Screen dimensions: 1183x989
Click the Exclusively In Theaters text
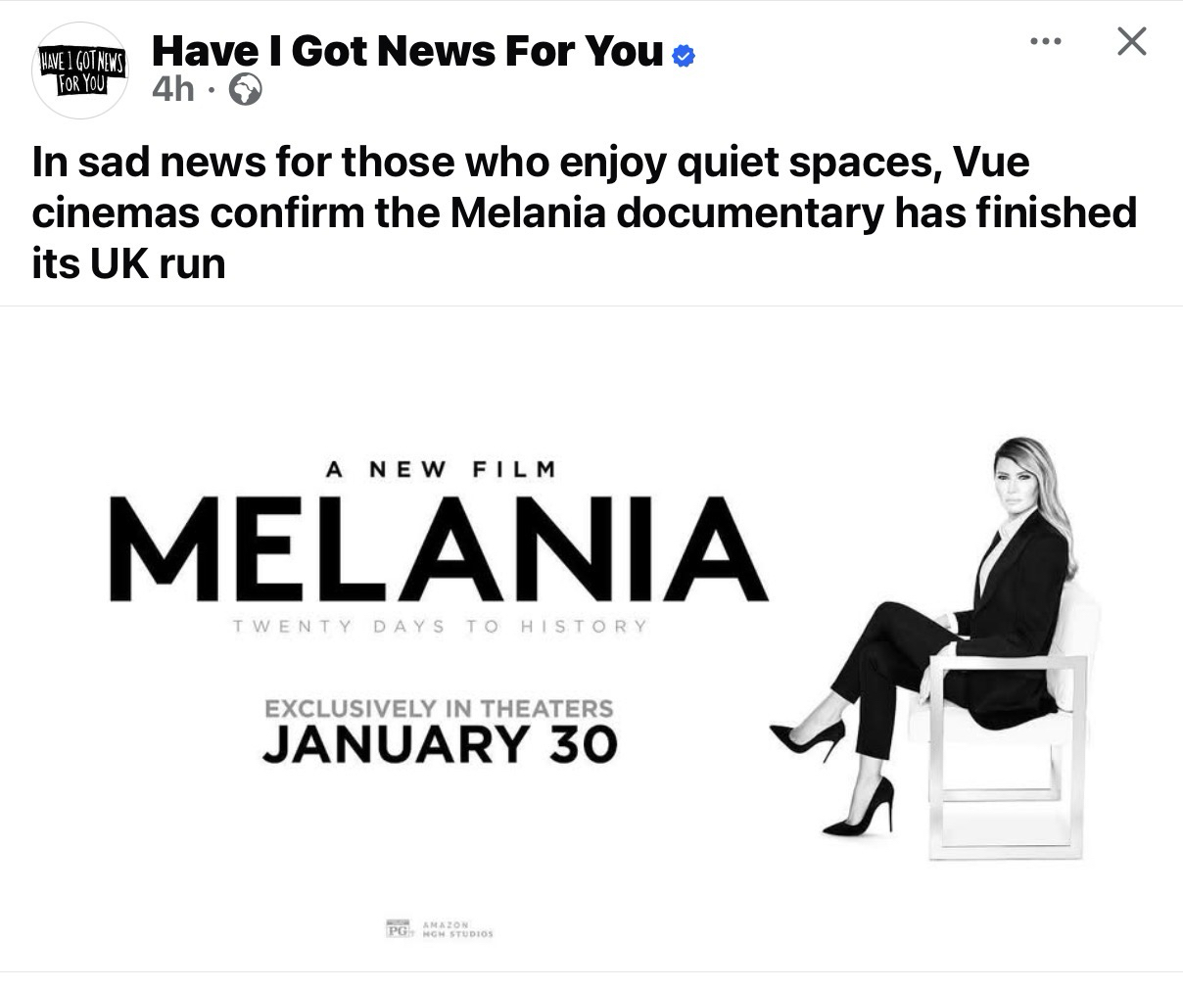pos(439,708)
